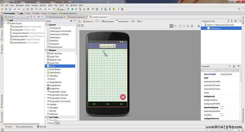Click the PrimeraApp breadcrumb
Screen dimensions: 245x132
click(x=8, y=13)
